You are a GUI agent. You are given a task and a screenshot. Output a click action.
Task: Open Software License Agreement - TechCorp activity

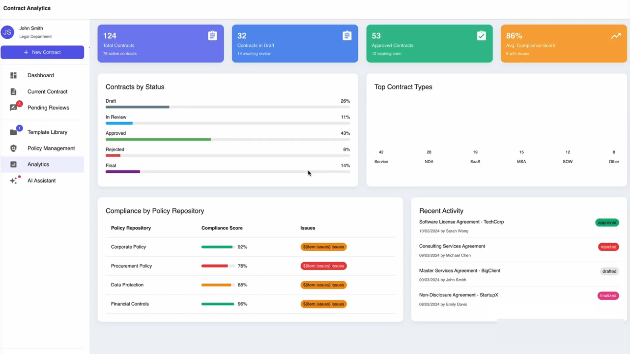461,222
